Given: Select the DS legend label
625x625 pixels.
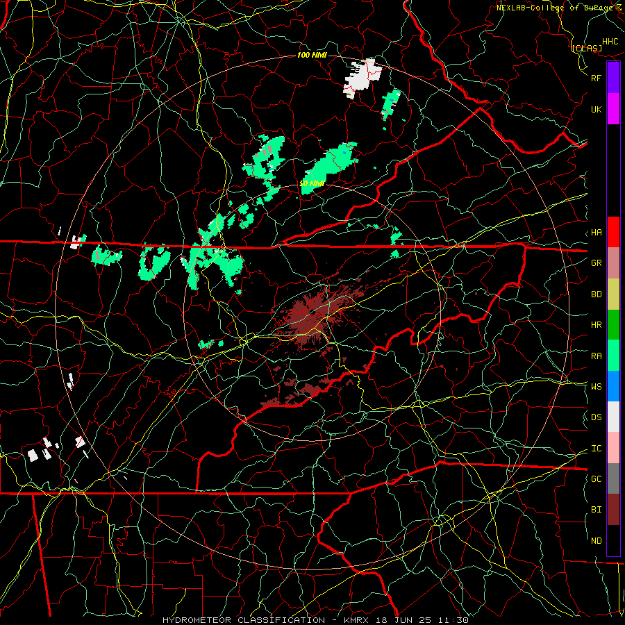Looking at the screenshot, I should 596,417.
